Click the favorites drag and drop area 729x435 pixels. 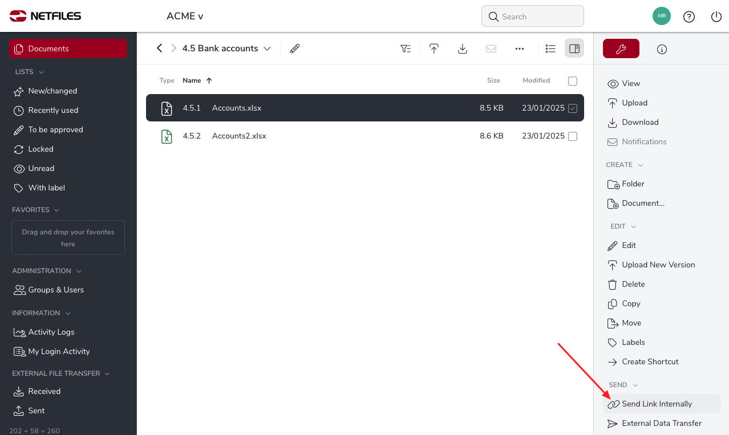(x=68, y=238)
